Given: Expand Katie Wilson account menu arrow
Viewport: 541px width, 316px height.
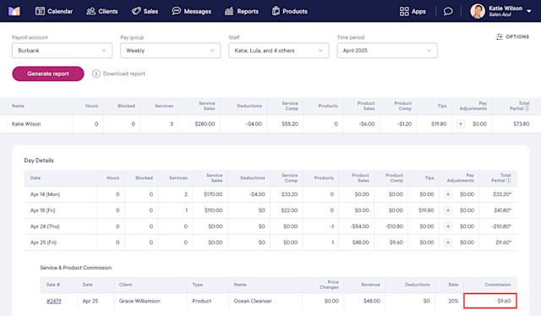Looking at the screenshot, I should 528,11.
